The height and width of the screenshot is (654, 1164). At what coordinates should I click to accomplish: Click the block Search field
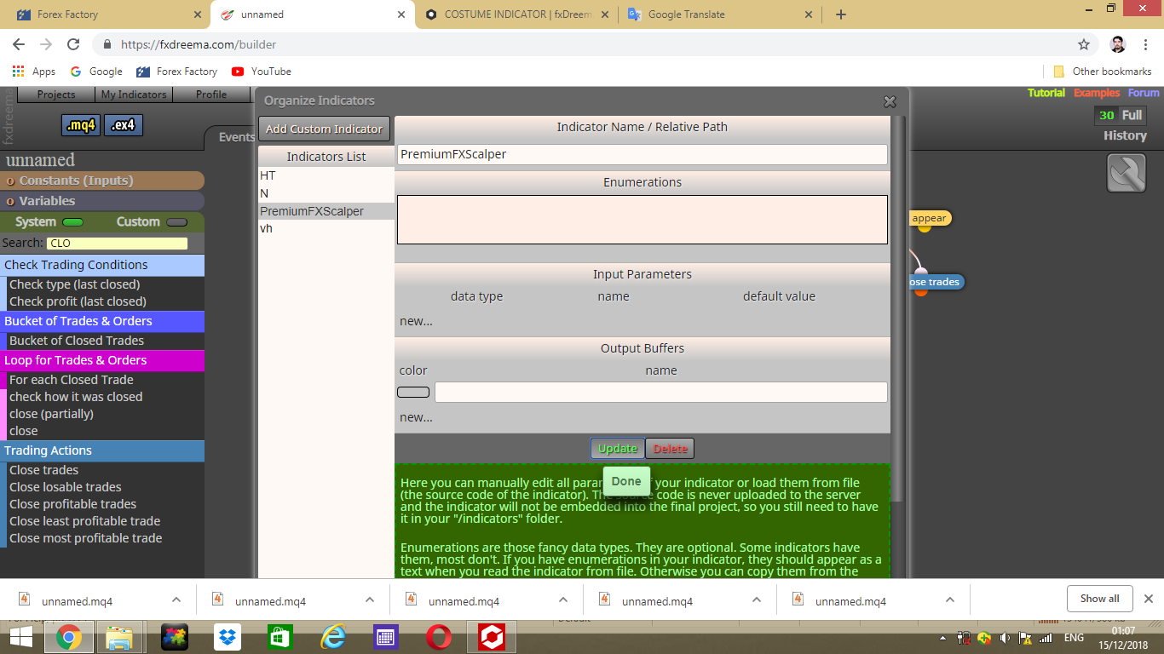[x=118, y=244]
